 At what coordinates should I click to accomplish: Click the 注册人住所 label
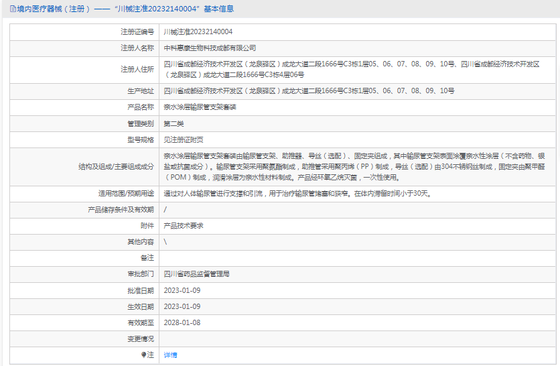[x=137, y=69]
